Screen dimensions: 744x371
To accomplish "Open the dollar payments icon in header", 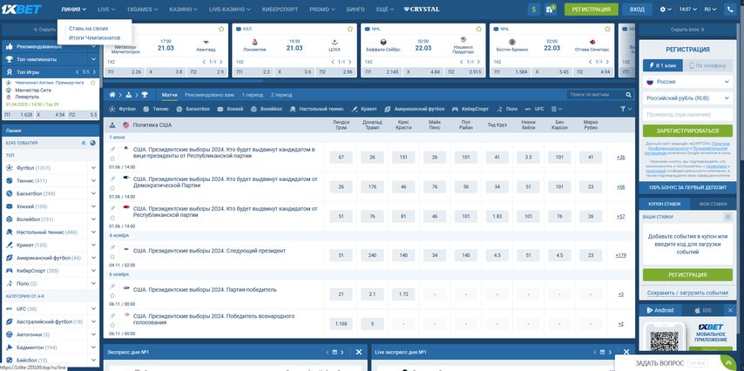I will 534,9.
